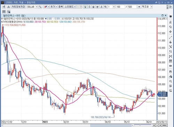The image size is (174, 127).
Task: Open the 틱조회 dropdown
Action: tap(151, 7)
